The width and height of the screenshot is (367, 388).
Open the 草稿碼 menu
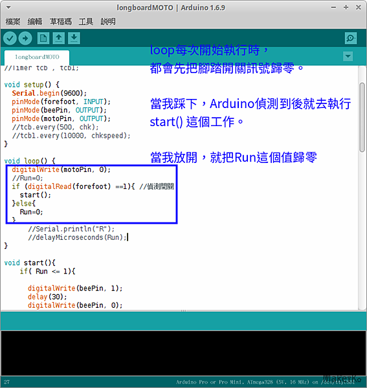click(x=61, y=21)
